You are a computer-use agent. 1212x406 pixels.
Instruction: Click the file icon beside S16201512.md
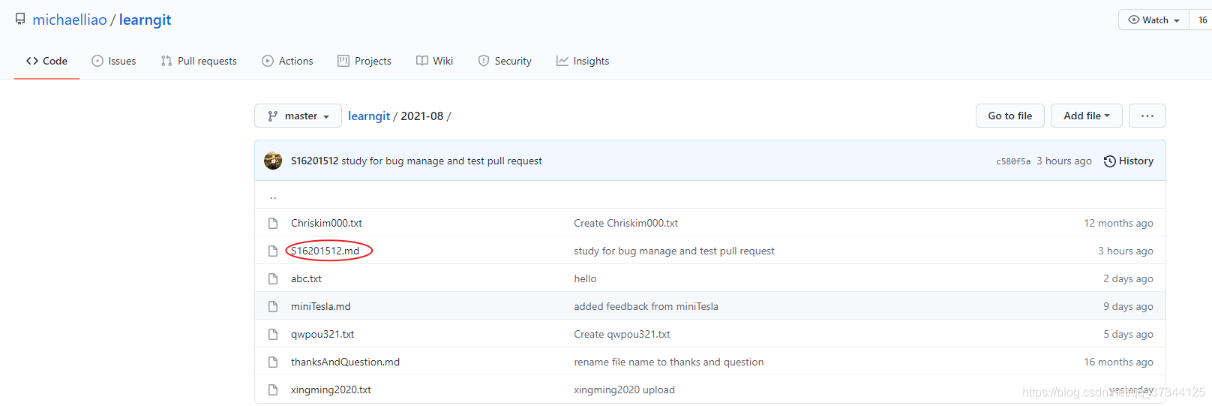click(273, 251)
